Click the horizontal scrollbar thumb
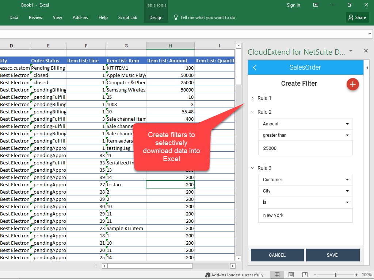 pyautogui.click(x=150, y=266)
